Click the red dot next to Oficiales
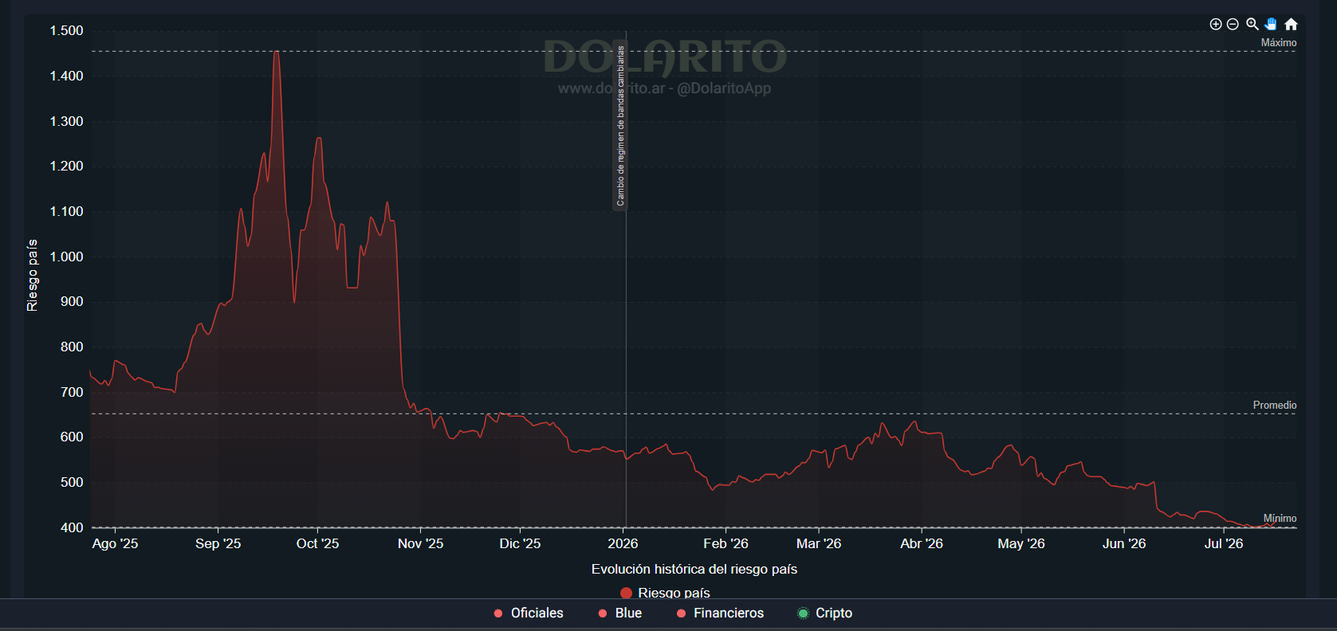 [x=498, y=613]
